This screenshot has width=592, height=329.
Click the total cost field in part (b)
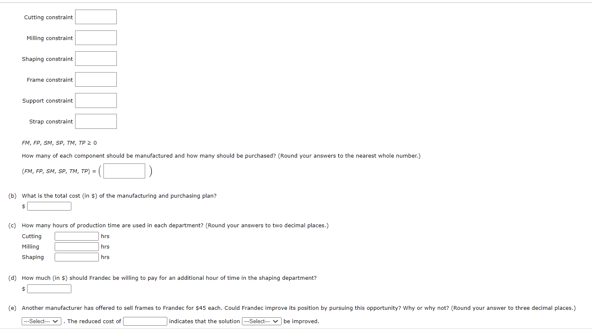49,206
